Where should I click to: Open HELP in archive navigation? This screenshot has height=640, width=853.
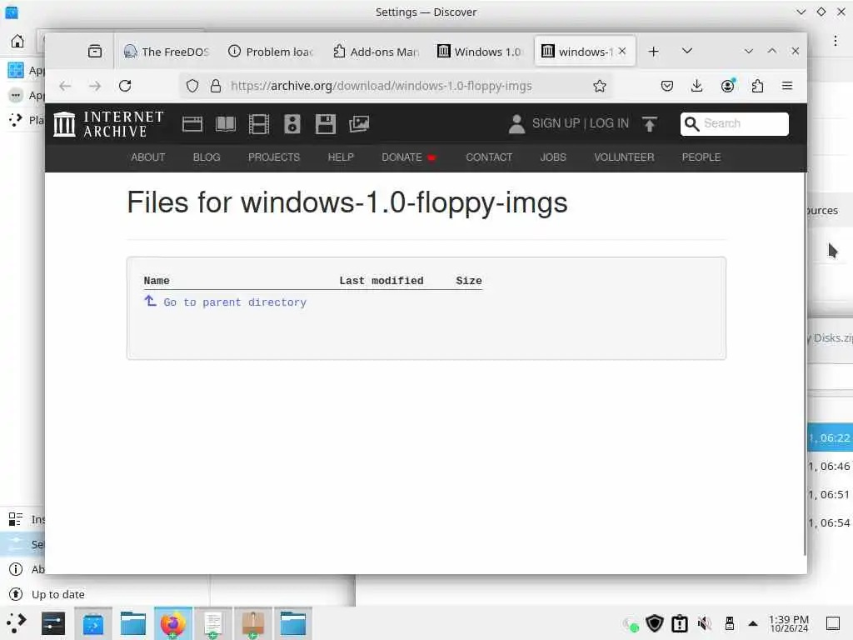[x=341, y=157]
